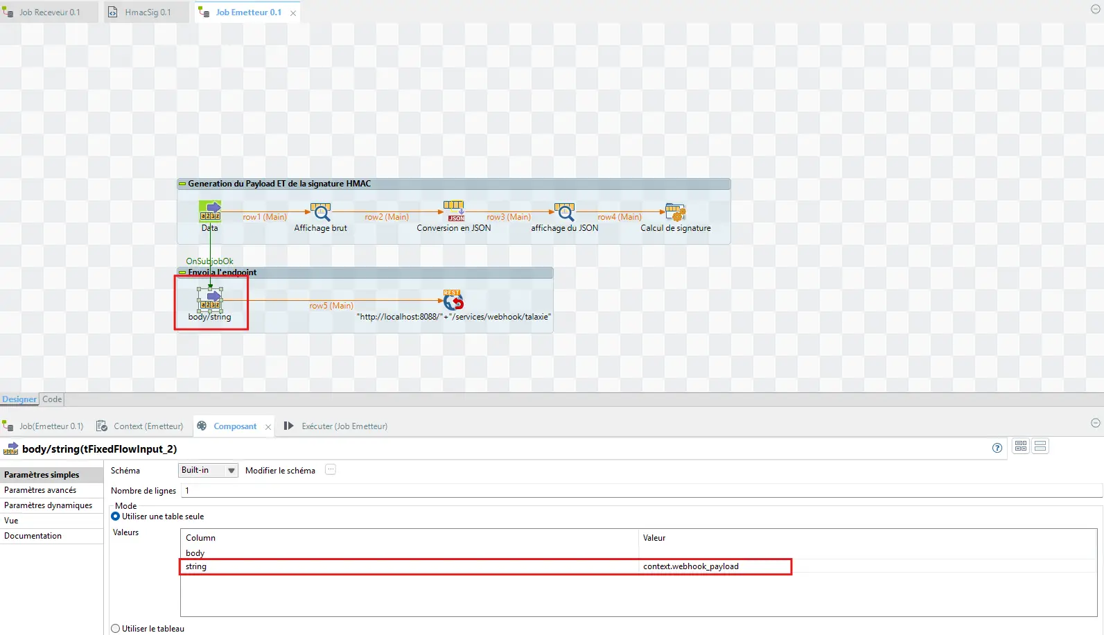The width and height of the screenshot is (1104, 635).
Task: Open the Schéma Built-in dropdown
Action: point(208,470)
